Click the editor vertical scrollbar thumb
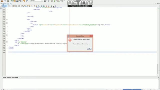 [x=157, y=69]
